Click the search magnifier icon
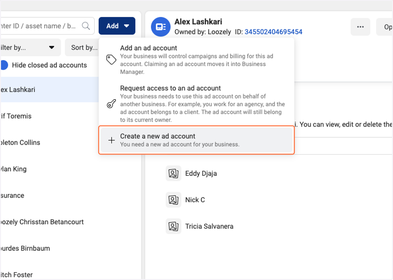Viewport: 393px width, 280px height. point(86,26)
